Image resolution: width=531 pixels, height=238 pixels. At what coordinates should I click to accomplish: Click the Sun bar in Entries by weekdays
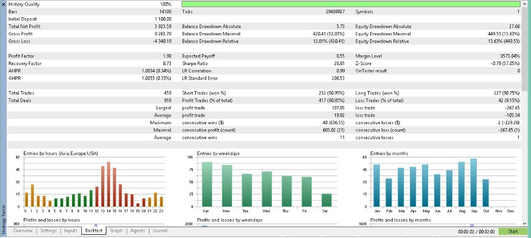[x=207, y=184]
